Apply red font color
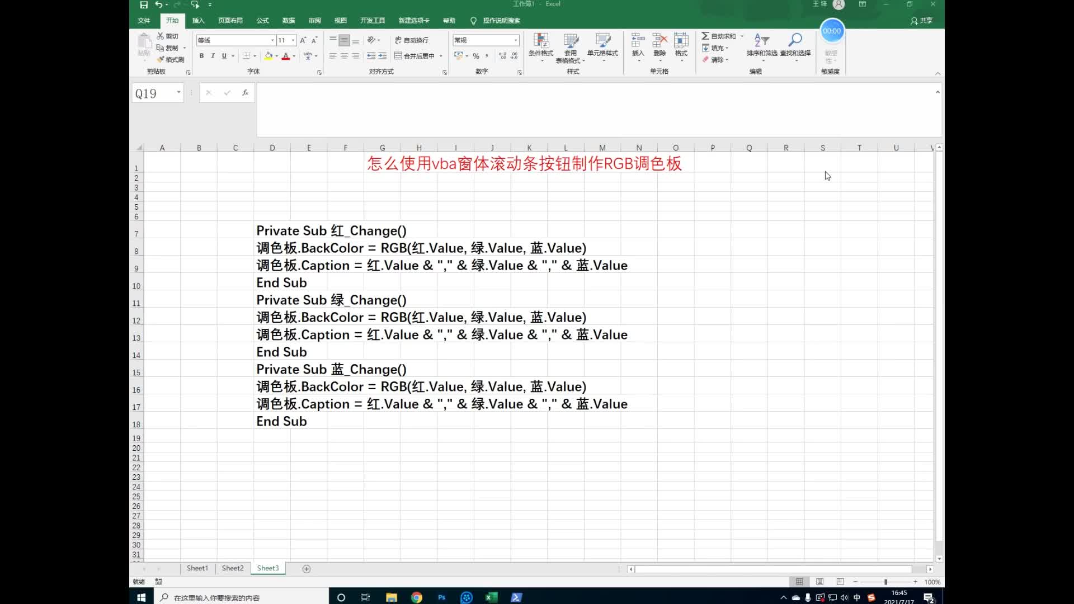 pyautogui.click(x=286, y=56)
